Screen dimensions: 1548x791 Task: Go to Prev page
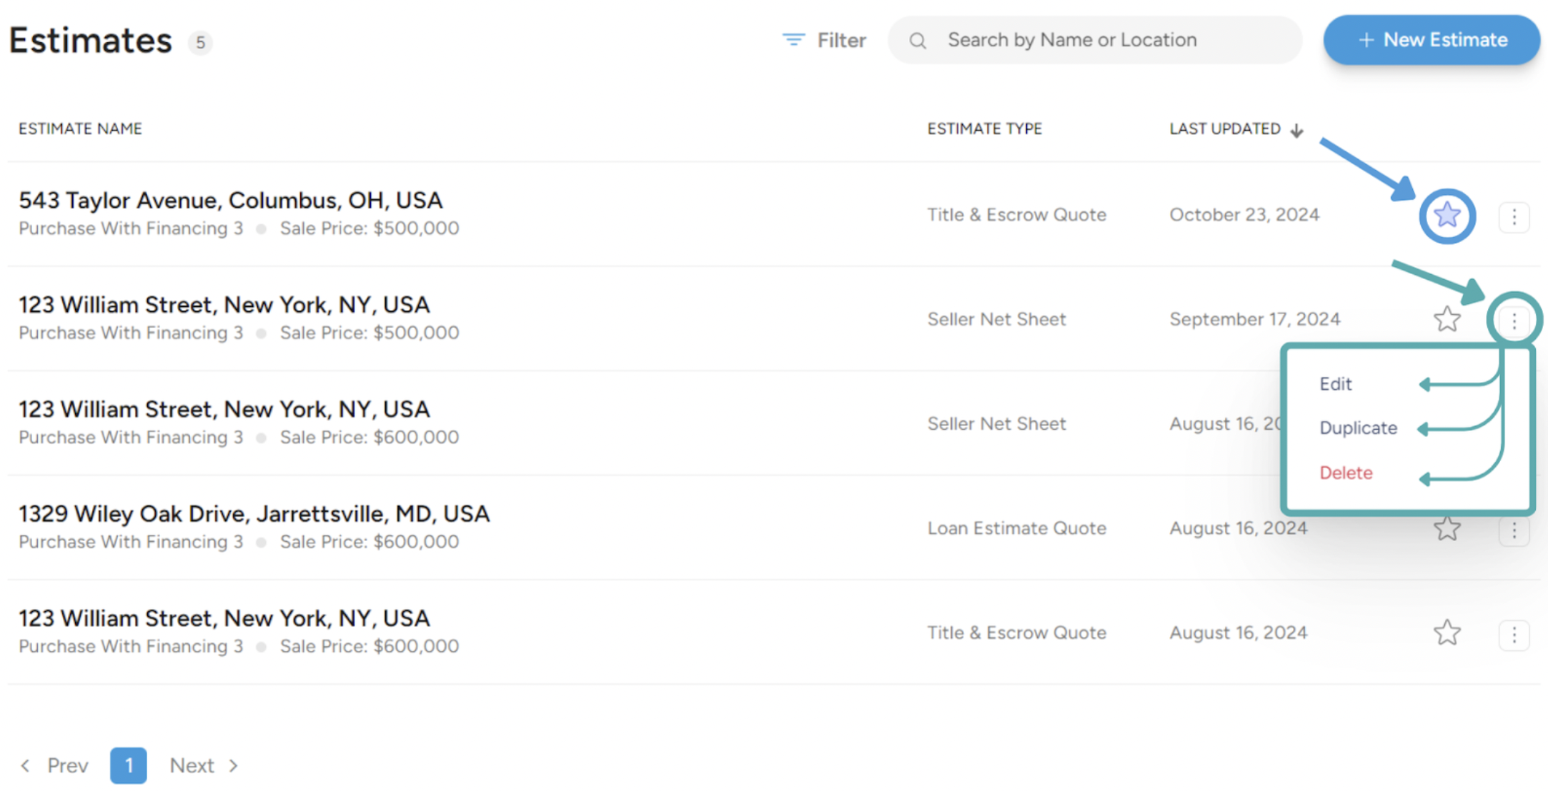54,765
